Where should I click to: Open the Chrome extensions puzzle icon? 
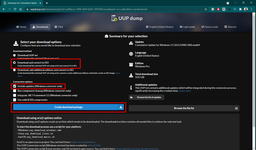tap(240, 9)
